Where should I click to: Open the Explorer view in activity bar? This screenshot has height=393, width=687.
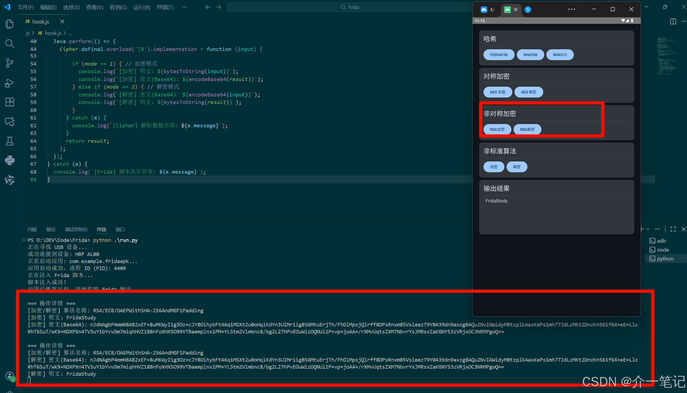pyautogui.click(x=10, y=24)
